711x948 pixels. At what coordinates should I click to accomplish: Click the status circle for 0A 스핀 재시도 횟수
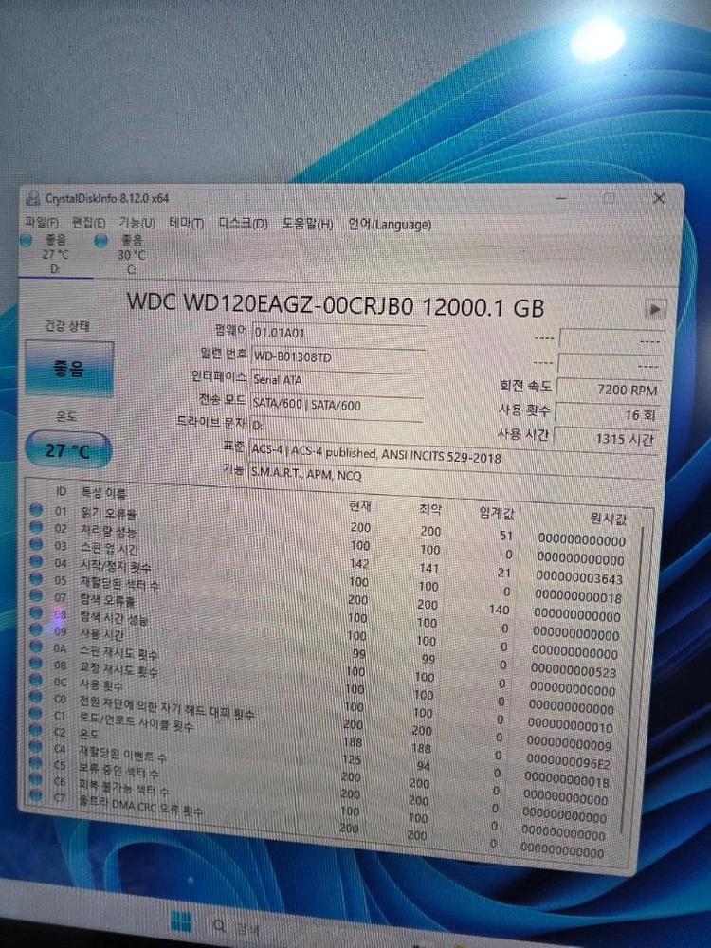[36, 647]
